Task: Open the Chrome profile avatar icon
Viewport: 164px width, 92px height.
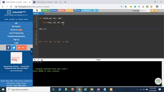Action: 157,7
